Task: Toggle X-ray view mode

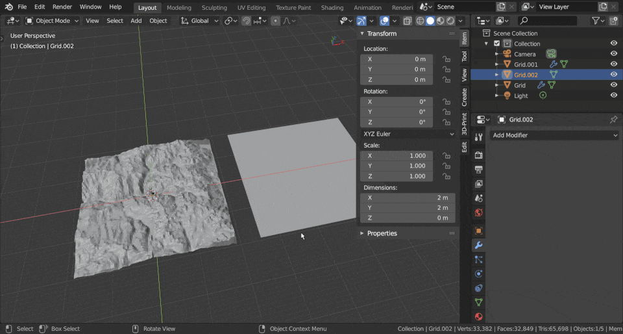Action: [x=408, y=21]
